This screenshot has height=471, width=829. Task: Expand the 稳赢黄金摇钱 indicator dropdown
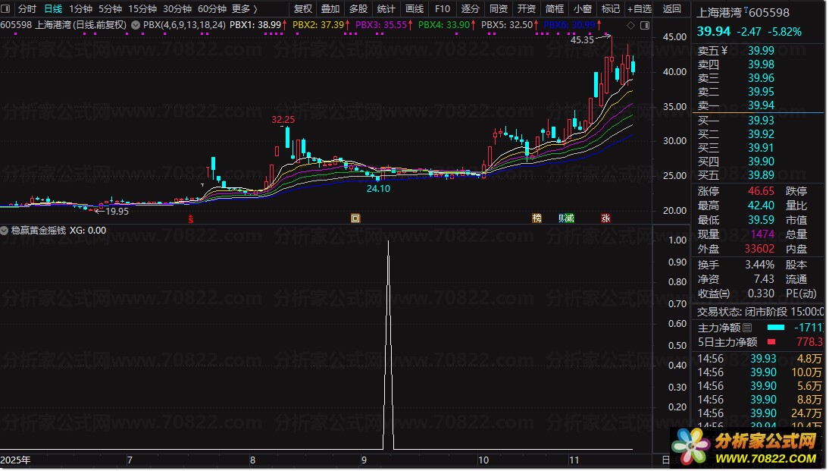point(5,231)
